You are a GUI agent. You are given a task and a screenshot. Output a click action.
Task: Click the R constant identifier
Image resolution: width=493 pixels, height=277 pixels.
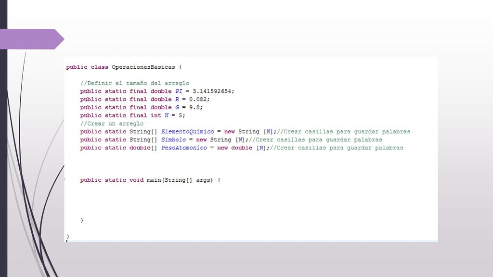click(x=177, y=99)
